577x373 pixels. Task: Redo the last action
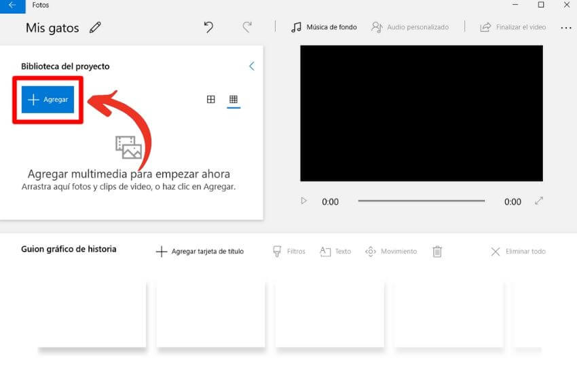[x=247, y=27]
